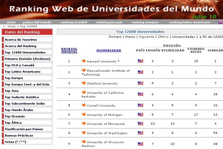Click the US flag in Michigan row
223x149 pixels.
[141, 114]
